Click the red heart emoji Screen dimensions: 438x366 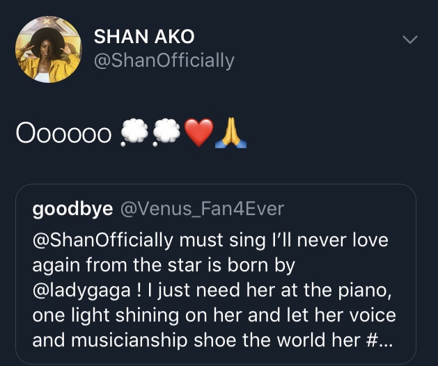point(198,133)
